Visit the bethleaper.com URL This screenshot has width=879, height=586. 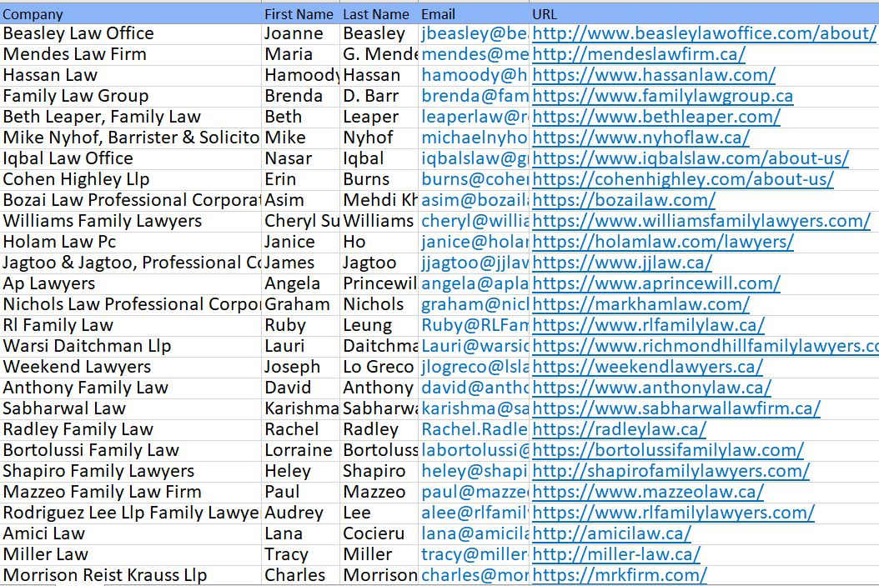656,117
